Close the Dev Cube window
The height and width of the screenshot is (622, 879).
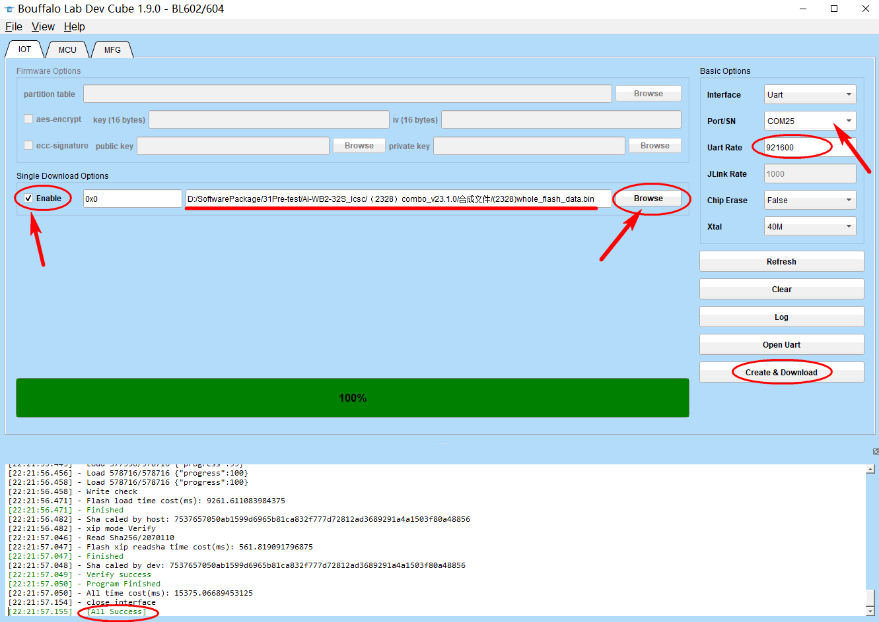point(865,9)
